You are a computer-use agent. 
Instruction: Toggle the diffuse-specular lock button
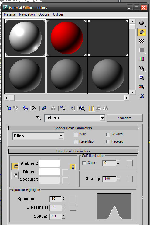pos(15,175)
